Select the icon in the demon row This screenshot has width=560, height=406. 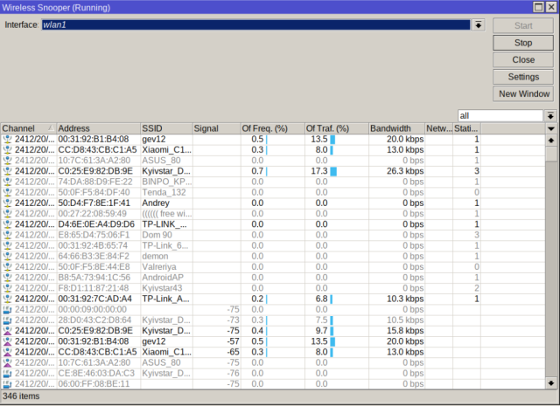point(7,256)
